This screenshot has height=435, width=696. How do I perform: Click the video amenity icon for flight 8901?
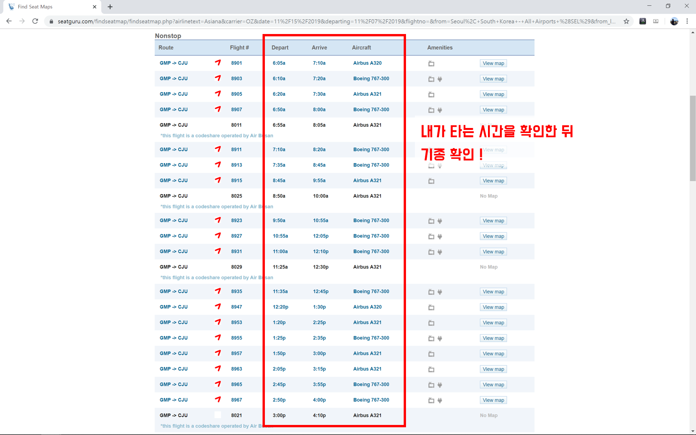pos(431,63)
